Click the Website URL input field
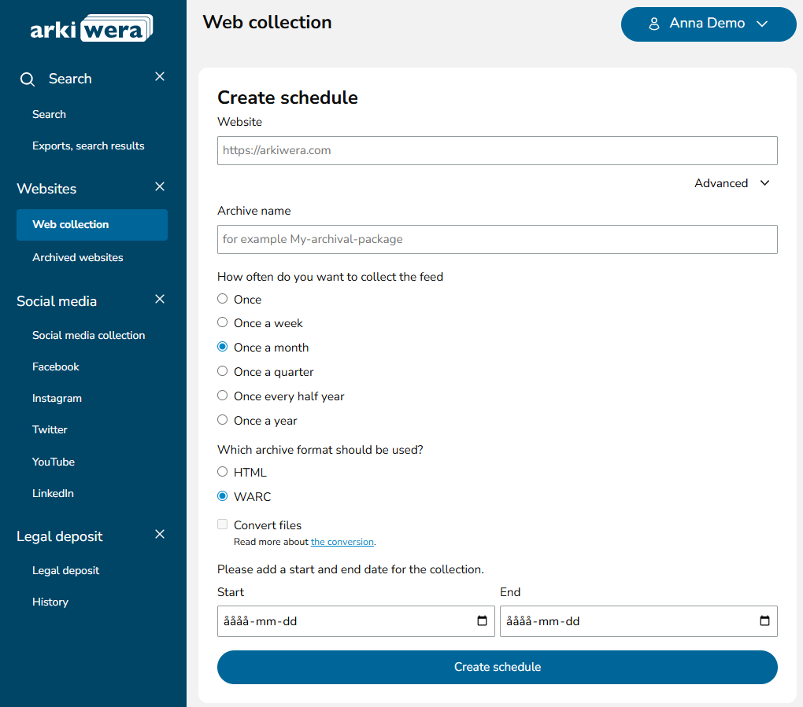Viewport: 803px width, 707px height. pos(497,150)
